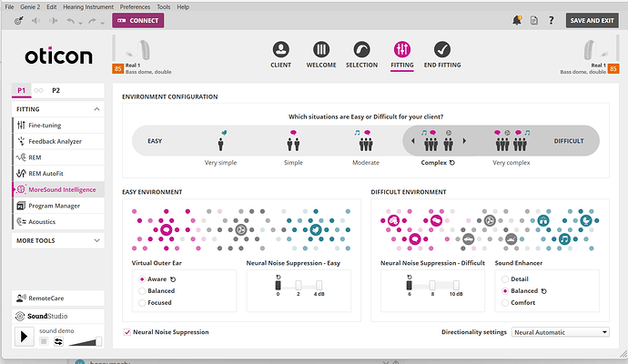Choose the Very simple environment

[x=220, y=147]
